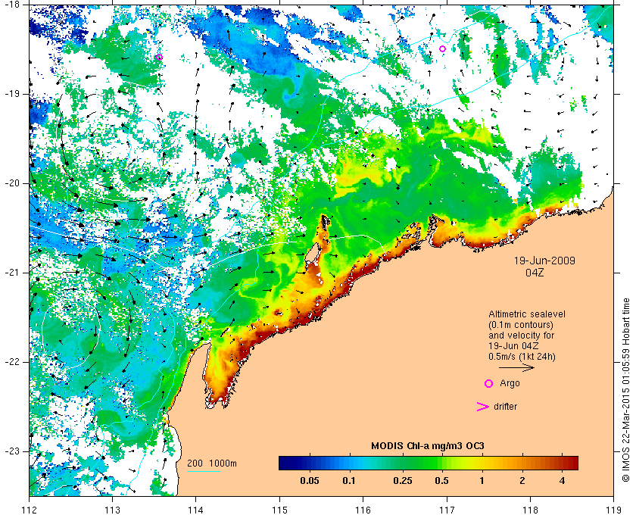This screenshot has height=515, width=636.
Task: Click the '116' longitude axis label
Action: [x=363, y=509]
